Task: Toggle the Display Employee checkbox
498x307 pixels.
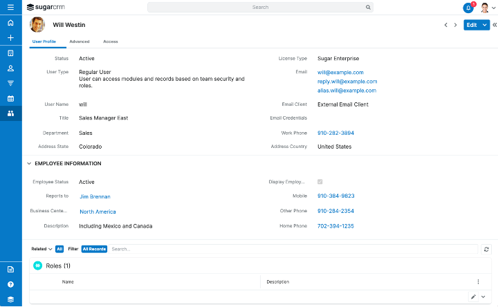Action: (320, 182)
